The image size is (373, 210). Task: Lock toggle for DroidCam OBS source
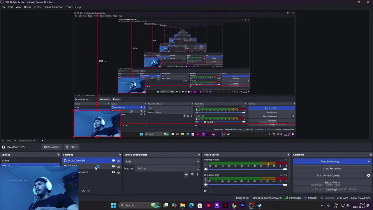tap(118, 160)
